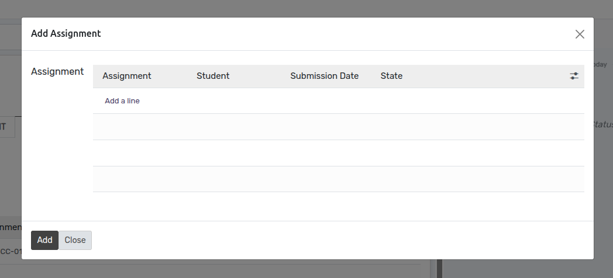This screenshot has height=278, width=613.
Task: Click the dark vertical bar below the dialog
Action: coord(439,269)
